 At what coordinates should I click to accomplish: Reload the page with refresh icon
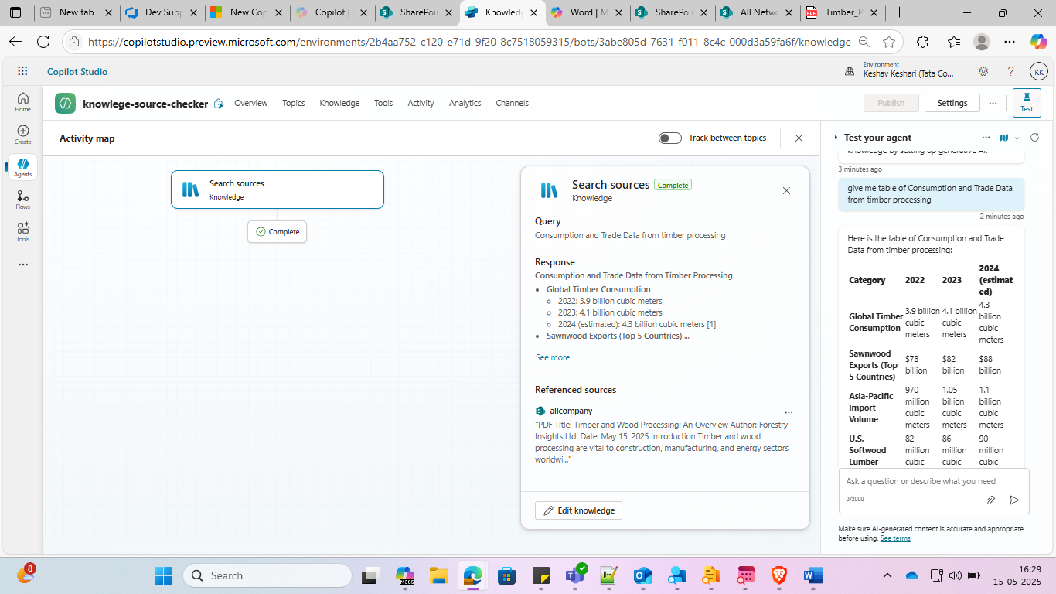(x=43, y=42)
